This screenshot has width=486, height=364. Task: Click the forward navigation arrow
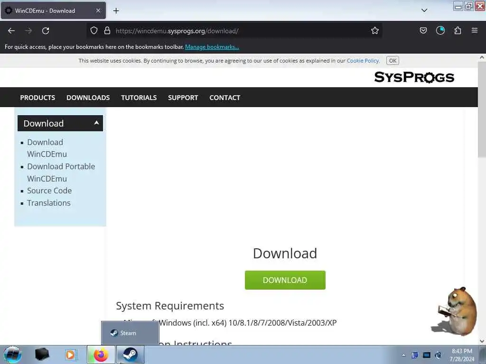point(28,31)
